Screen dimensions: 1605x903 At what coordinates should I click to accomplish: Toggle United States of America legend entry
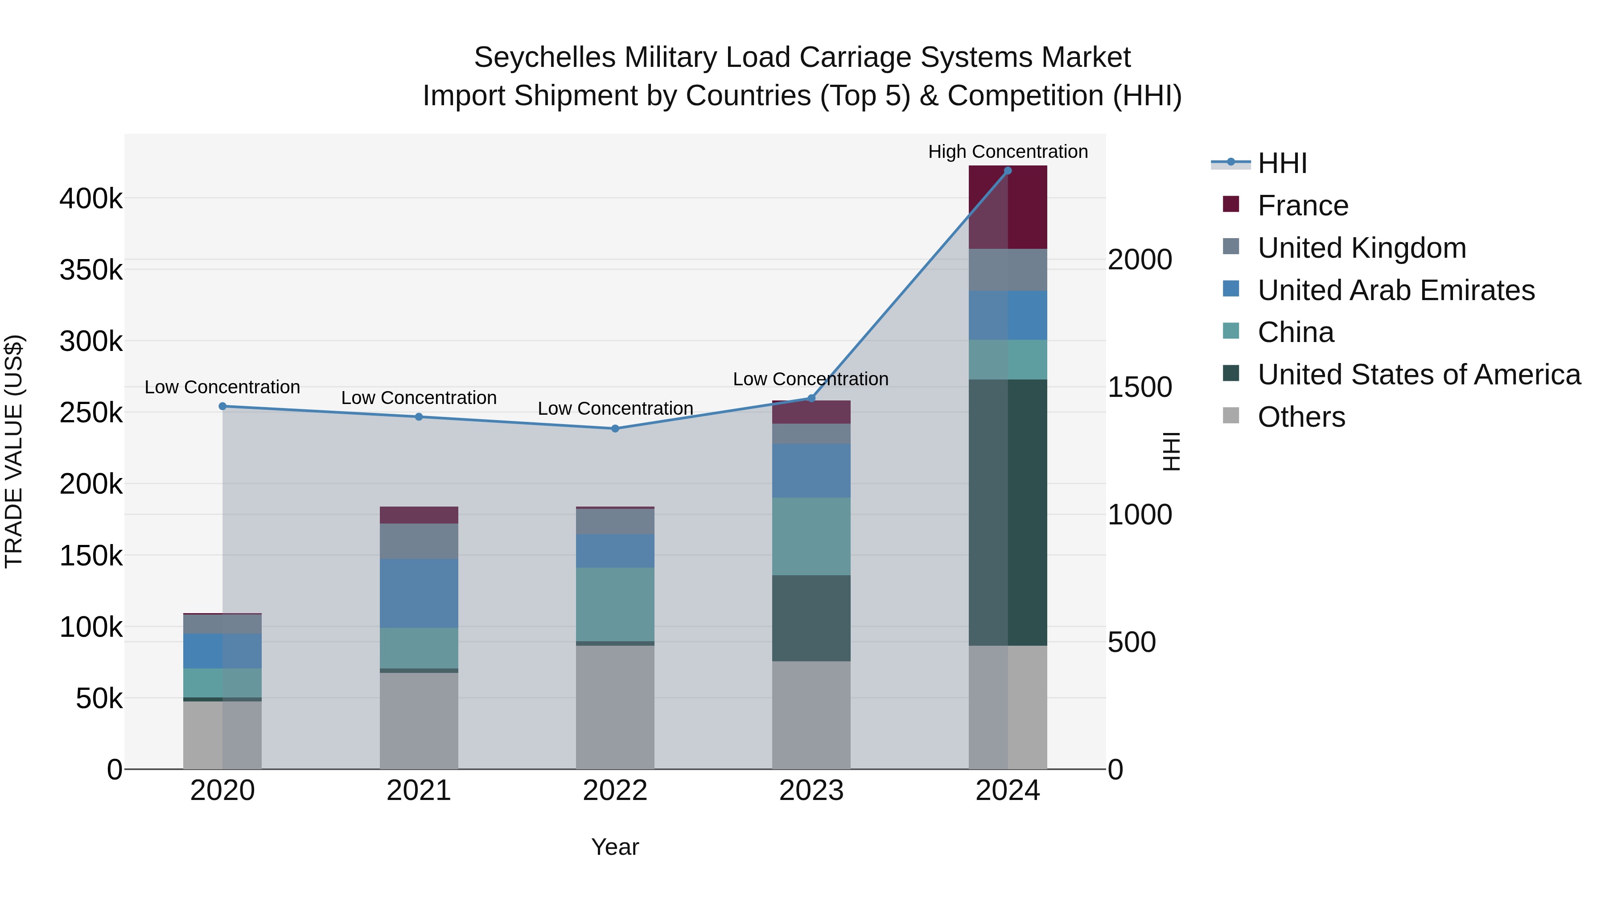coord(1402,375)
